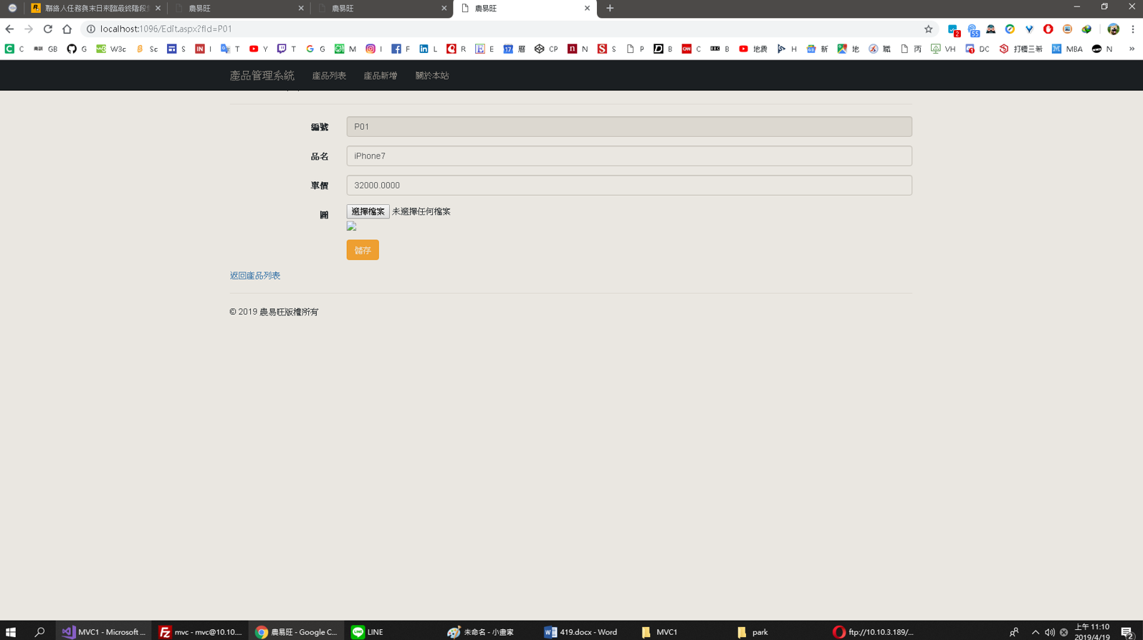Image resolution: width=1143 pixels, height=640 pixels.
Task: Open the GitHub bookmark
Action: tap(77, 49)
